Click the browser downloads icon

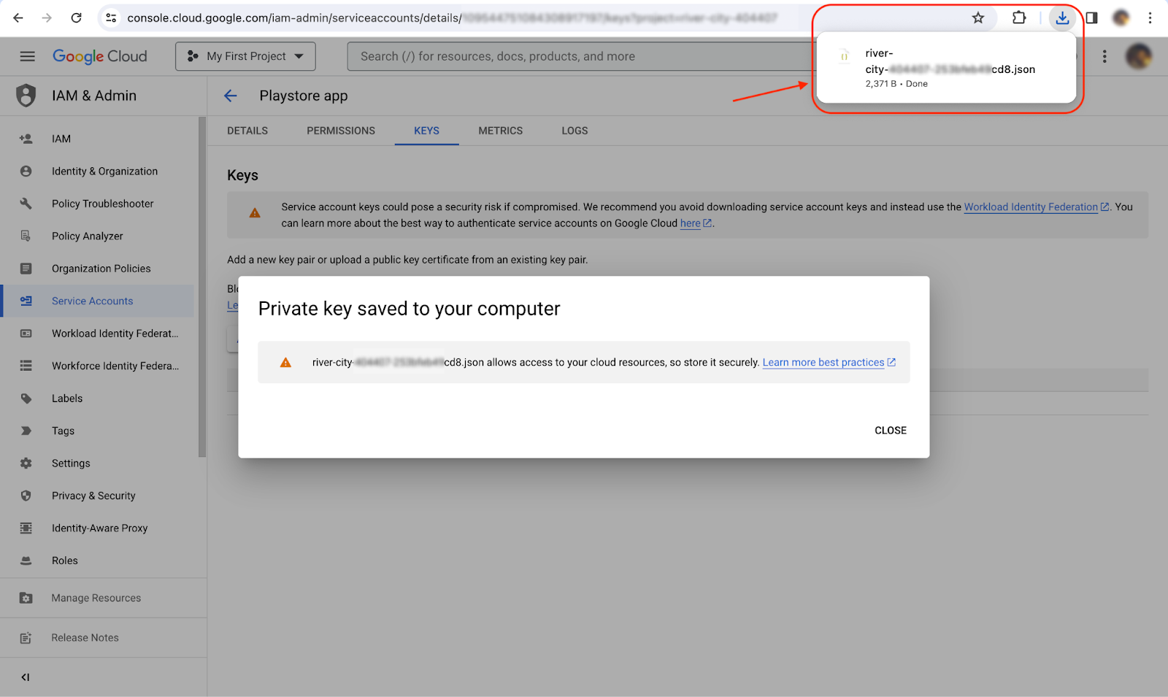(x=1062, y=18)
